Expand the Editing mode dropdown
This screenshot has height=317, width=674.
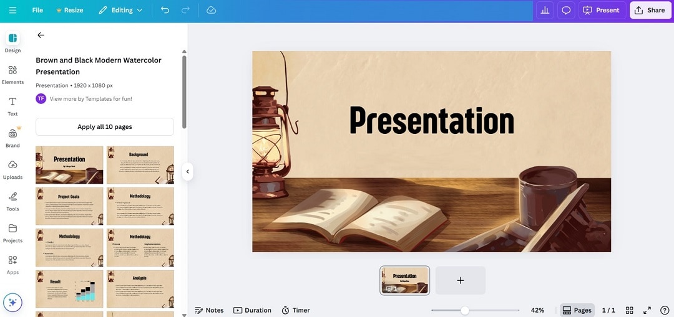point(120,10)
